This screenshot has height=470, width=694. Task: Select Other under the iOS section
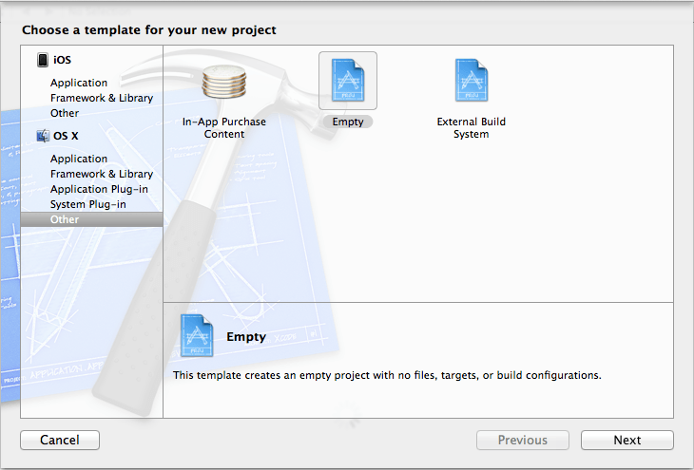65,113
